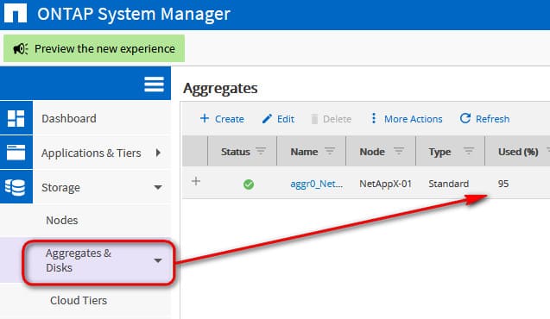The width and height of the screenshot is (550, 319).
Task: Click the ONTAP System Manager title
Action: click(x=134, y=15)
